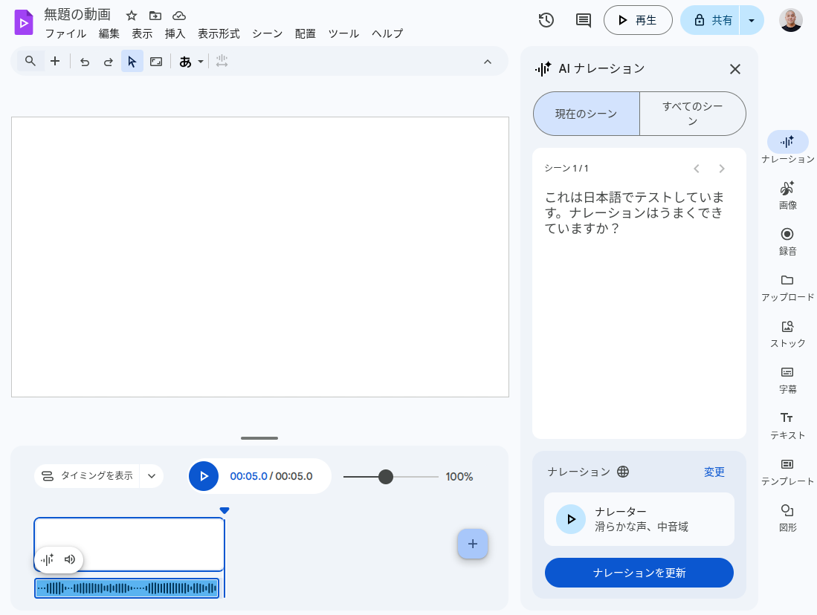Open the テンプレート panel
The image size is (817, 615).
click(787, 471)
